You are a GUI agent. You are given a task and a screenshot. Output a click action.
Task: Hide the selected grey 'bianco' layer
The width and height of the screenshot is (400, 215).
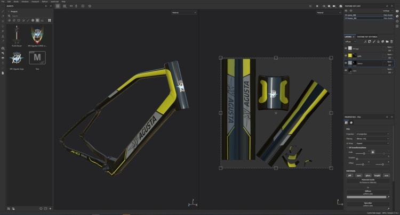(x=346, y=63)
